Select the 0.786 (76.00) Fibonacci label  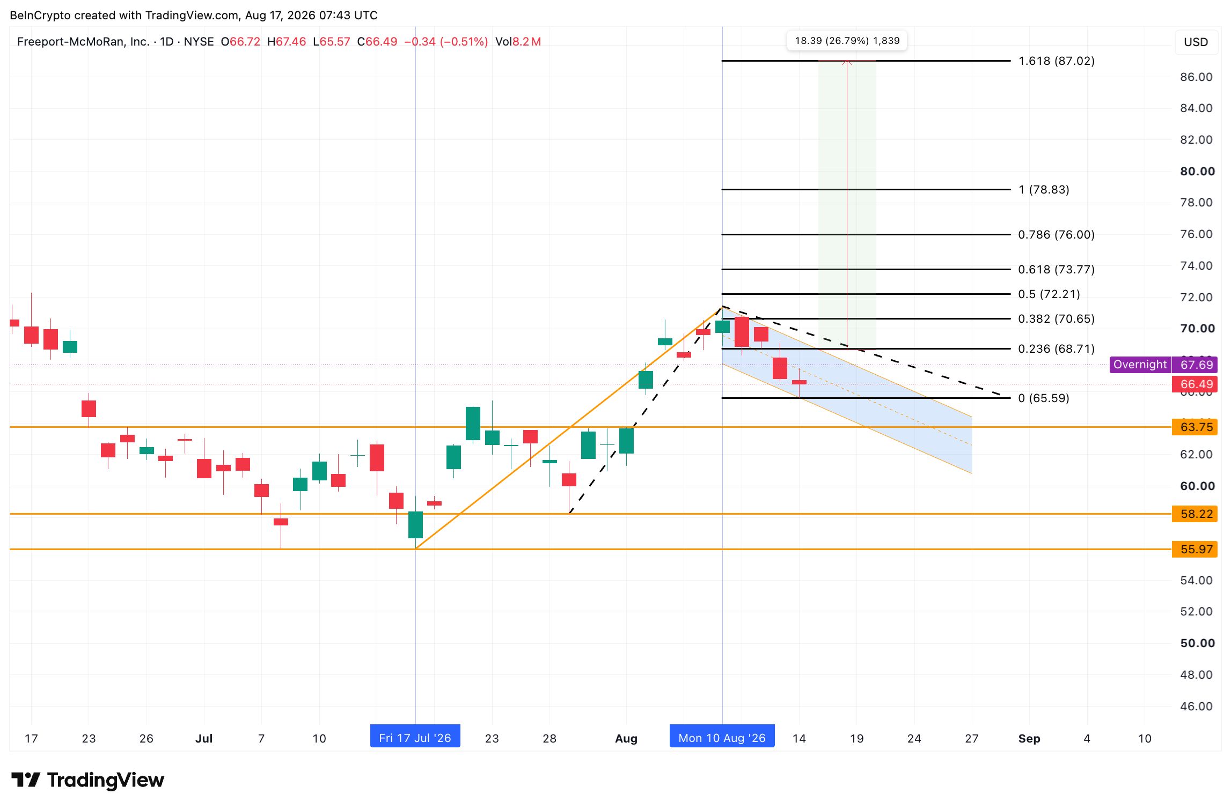[x=1056, y=234]
